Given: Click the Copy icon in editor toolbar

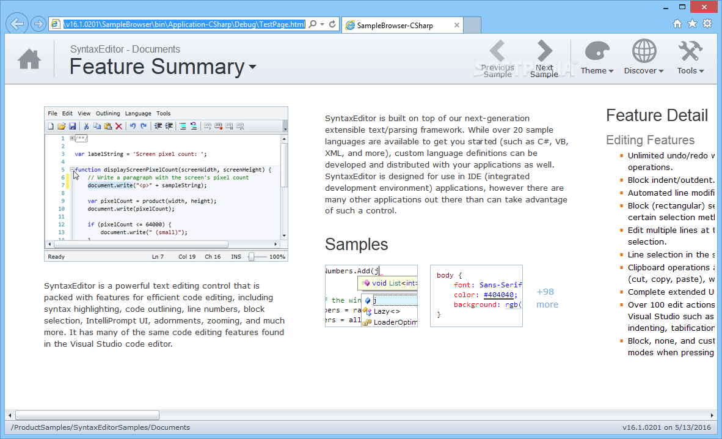Looking at the screenshot, I should click(97, 127).
